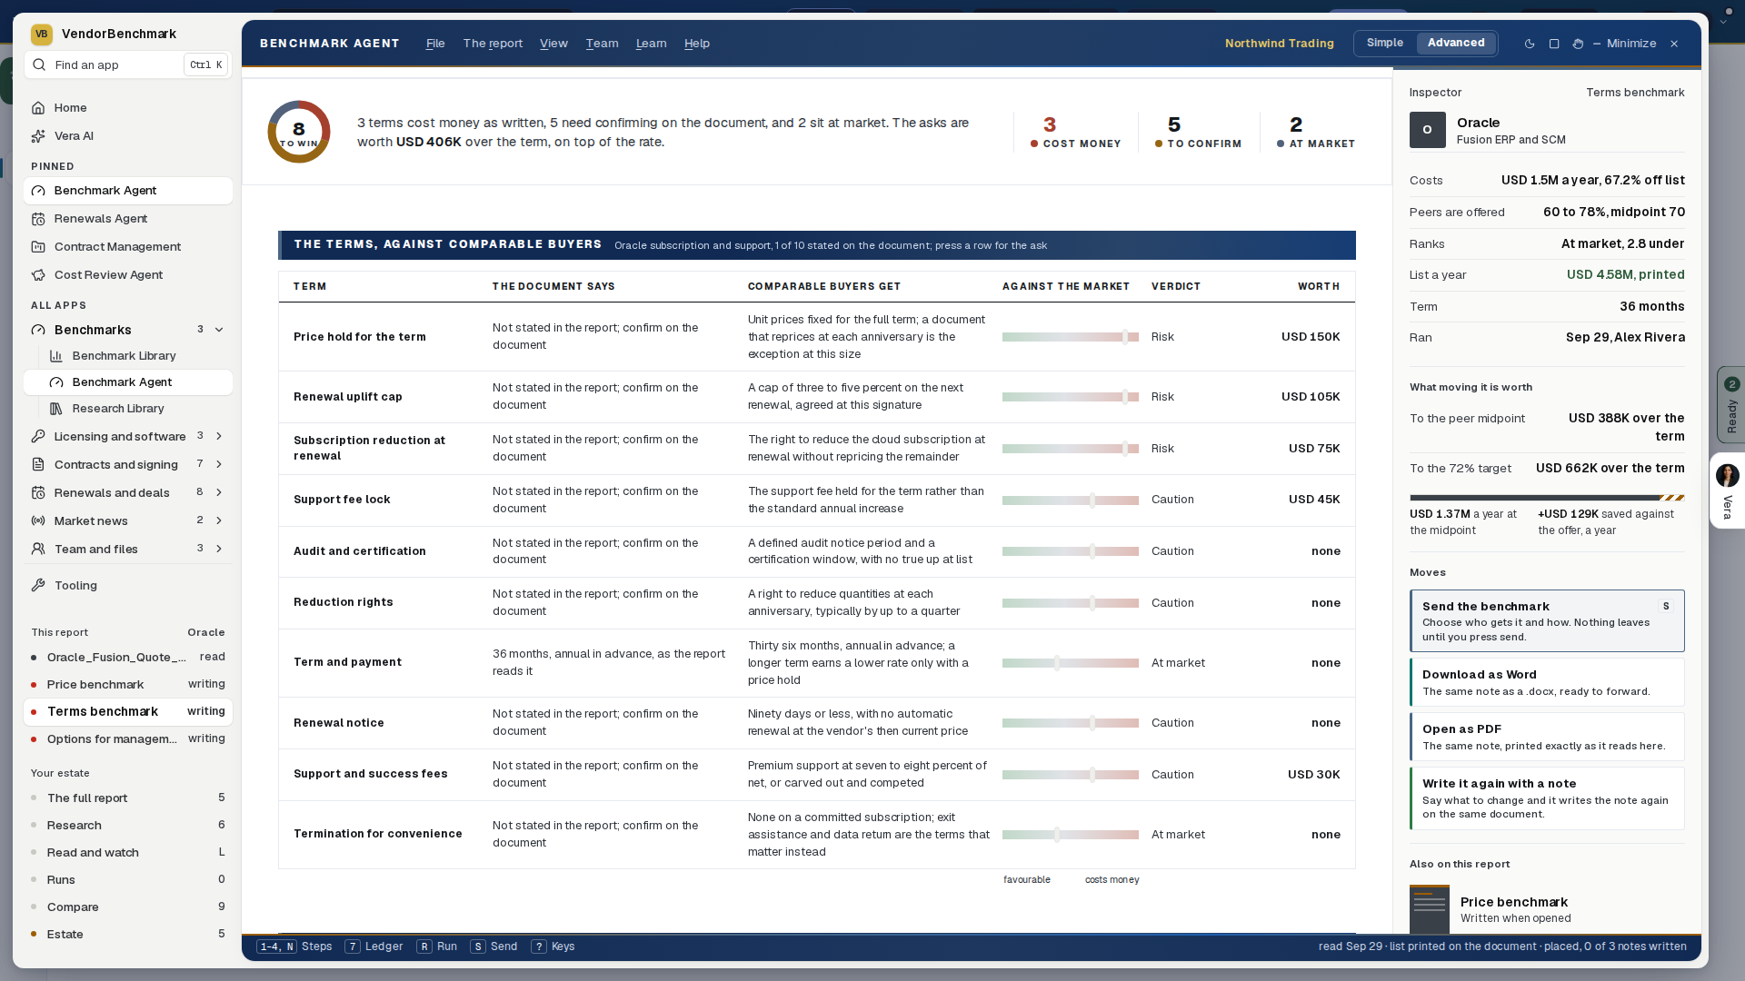Screen dimensions: 1745x981
Task: Click Download as Word
Action: (1547, 683)
